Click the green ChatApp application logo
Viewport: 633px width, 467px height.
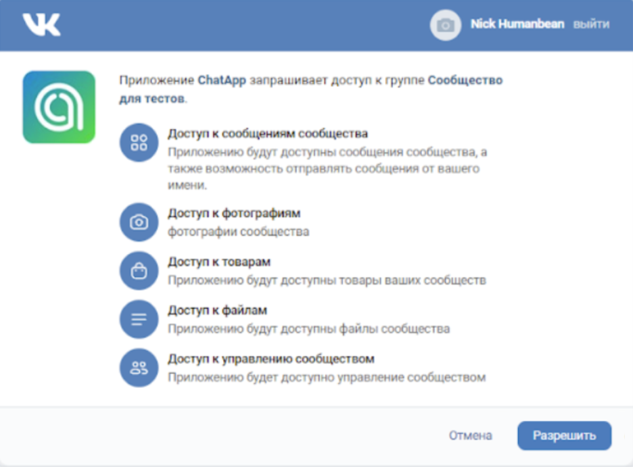coord(59,107)
